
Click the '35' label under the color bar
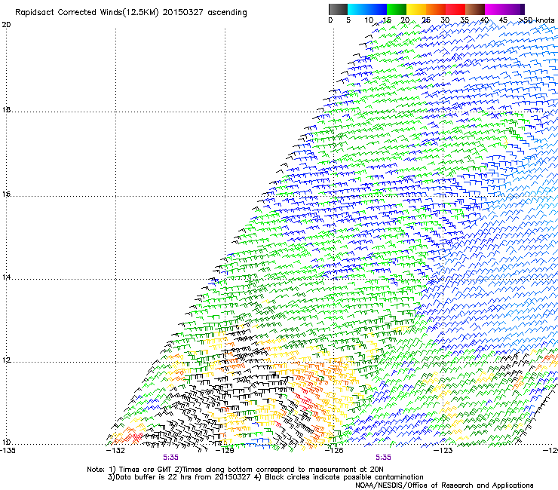[x=464, y=20]
